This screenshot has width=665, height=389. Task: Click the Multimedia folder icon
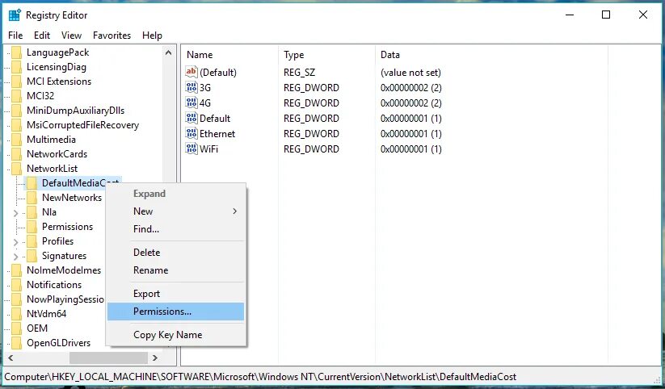(x=16, y=140)
